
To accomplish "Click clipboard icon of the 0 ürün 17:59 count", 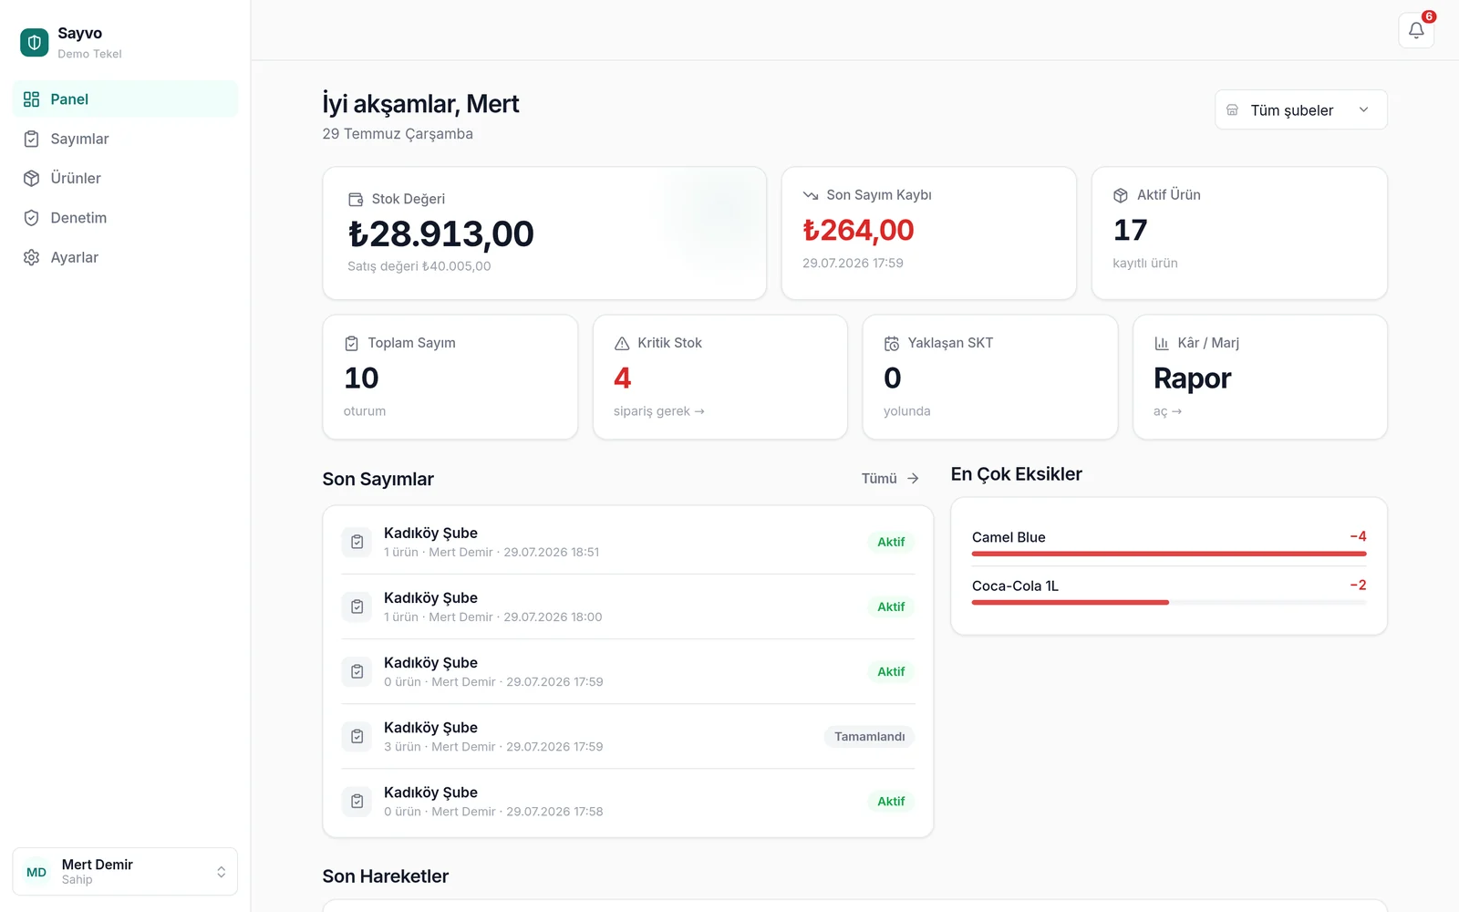I will click(x=357, y=671).
